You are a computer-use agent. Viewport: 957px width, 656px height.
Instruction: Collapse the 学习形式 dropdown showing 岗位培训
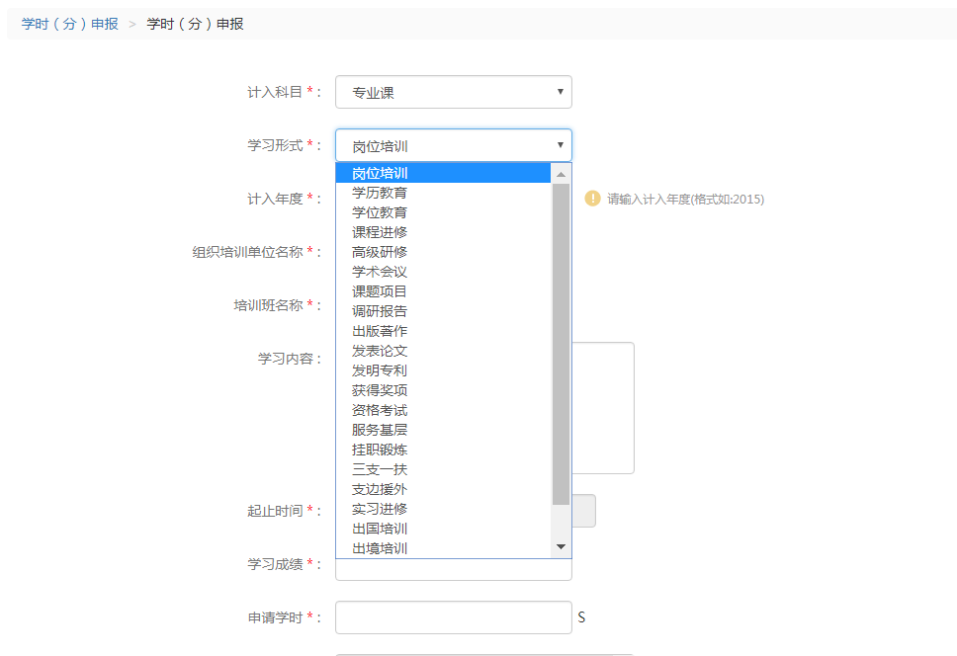[x=453, y=146]
